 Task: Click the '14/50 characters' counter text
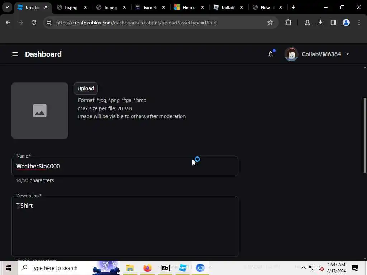[35, 180]
